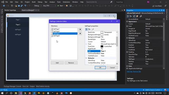
Task: Click Categorized icon in Properties panel
Action: pyautogui.click(x=128, y=16)
